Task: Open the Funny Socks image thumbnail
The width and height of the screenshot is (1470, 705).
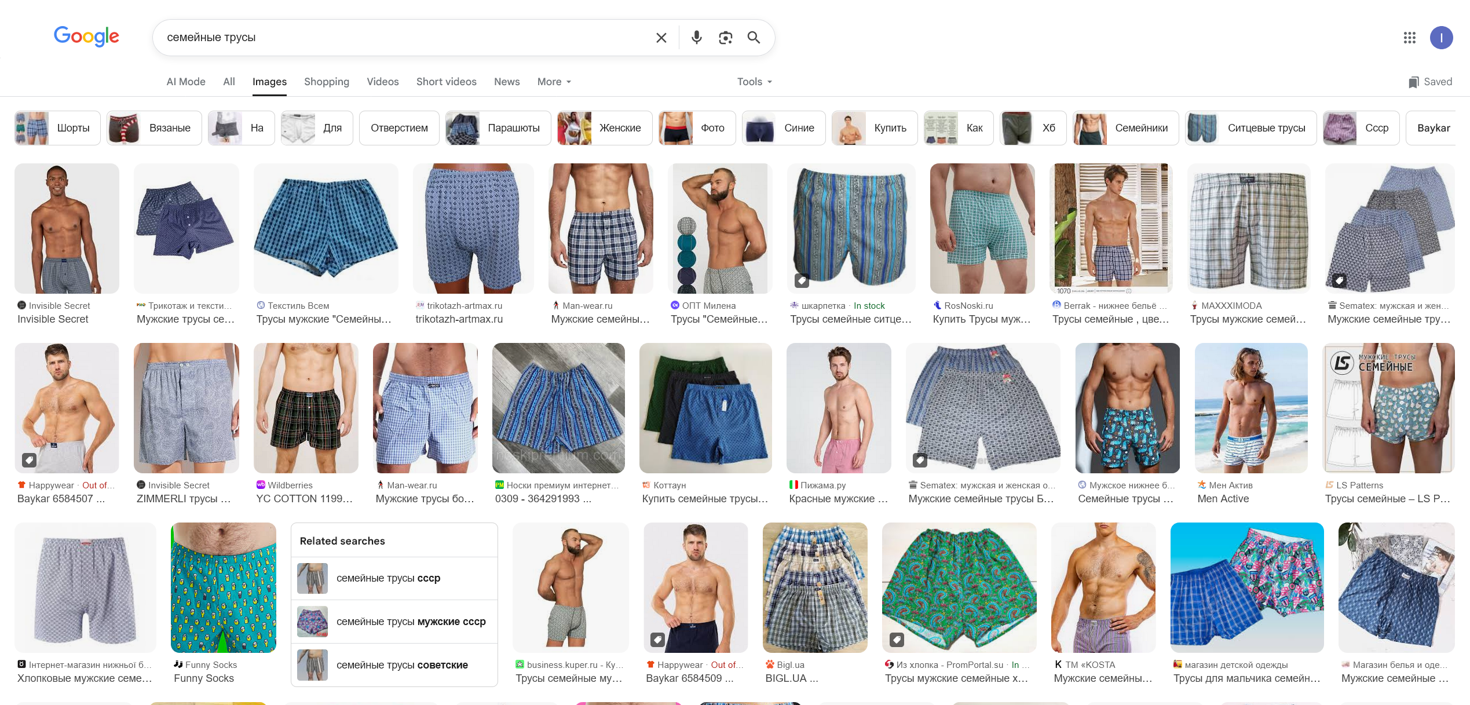Action: click(x=224, y=587)
